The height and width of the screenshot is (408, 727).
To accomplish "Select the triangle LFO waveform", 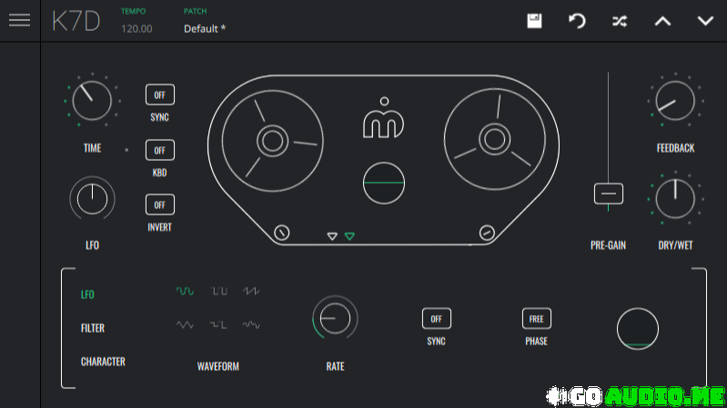I will click(x=185, y=324).
